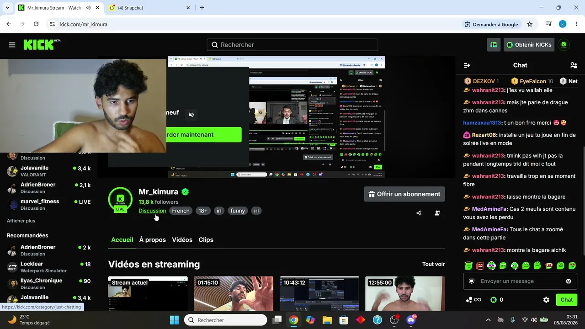The height and width of the screenshot is (329, 585).
Task: Open the emoji picker in message box
Action: 569,281
